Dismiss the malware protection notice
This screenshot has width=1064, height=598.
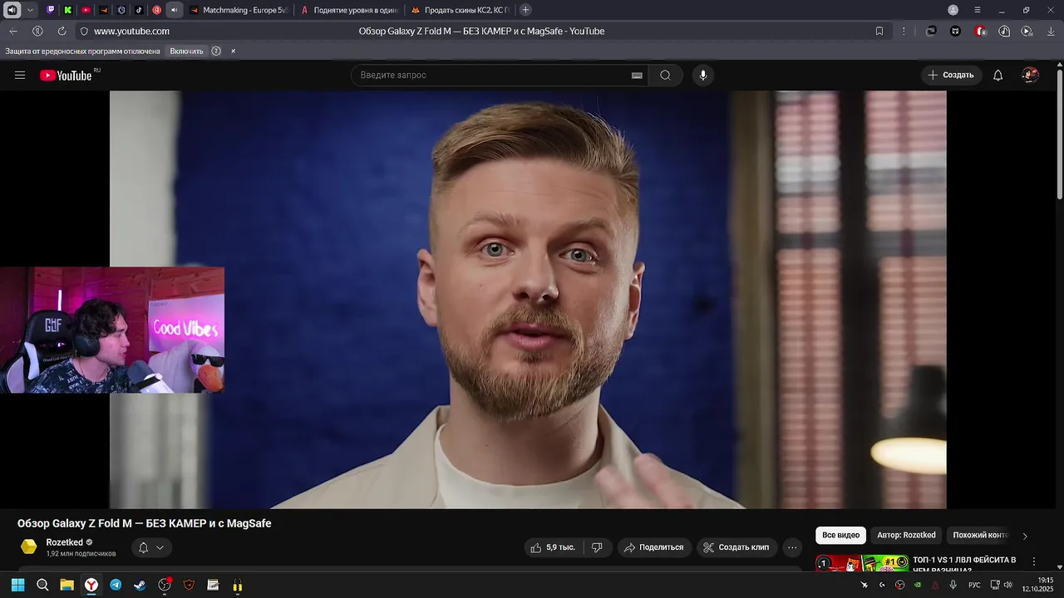[x=233, y=51]
